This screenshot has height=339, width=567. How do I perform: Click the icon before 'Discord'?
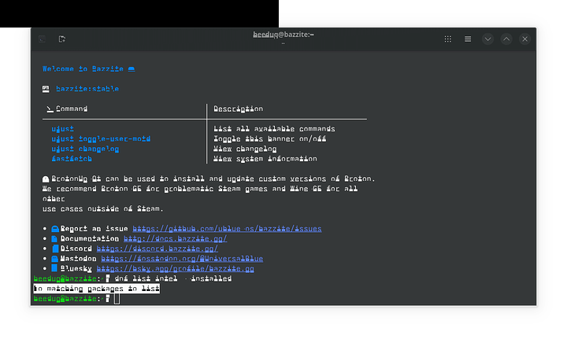coord(55,249)
